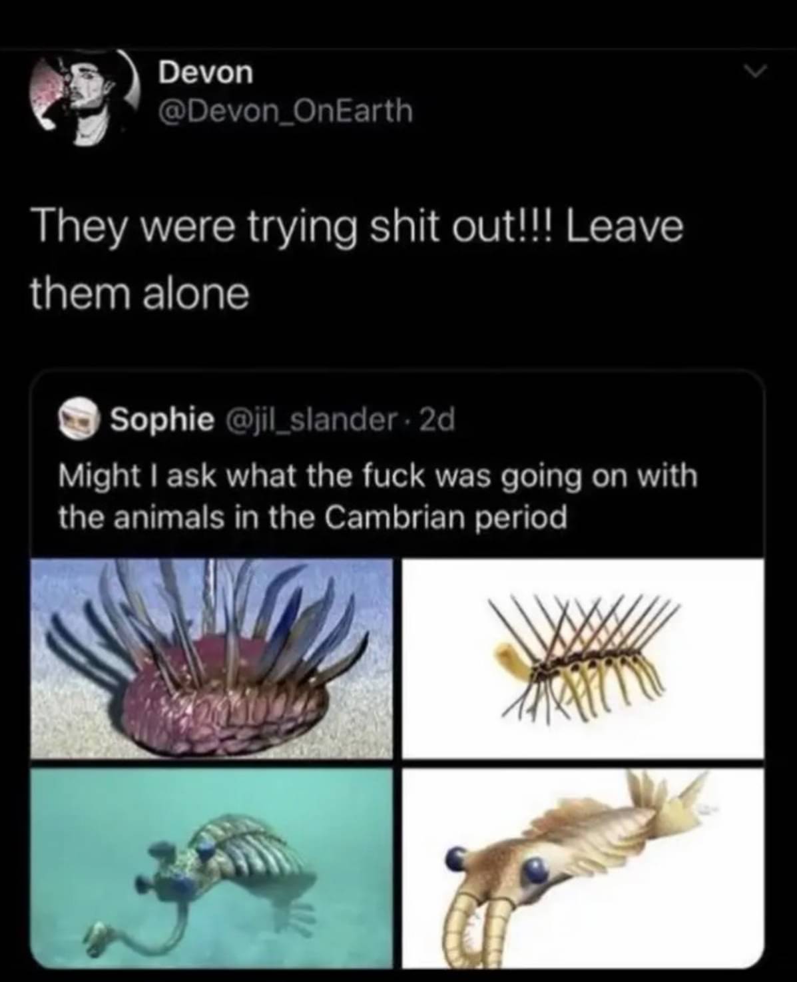Open the @jil_slander handle

(312, 419)
